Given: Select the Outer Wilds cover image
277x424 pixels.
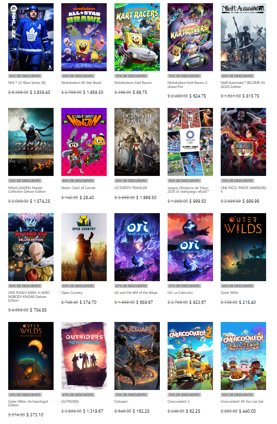Looking at the screenshot, I should 243,247.
